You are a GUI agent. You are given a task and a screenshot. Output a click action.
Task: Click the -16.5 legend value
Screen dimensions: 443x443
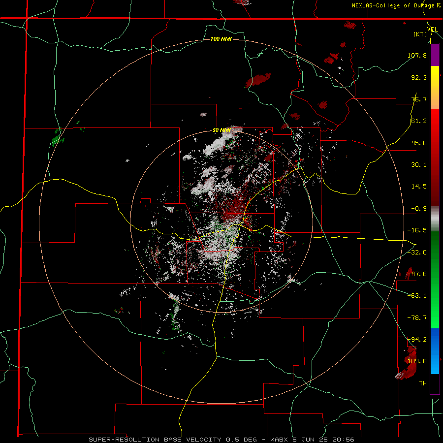tap(417, 230)
